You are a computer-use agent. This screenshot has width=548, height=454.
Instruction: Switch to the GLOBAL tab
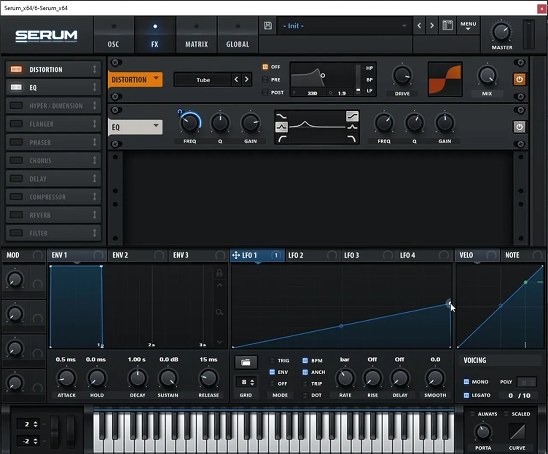click(238, 35)
